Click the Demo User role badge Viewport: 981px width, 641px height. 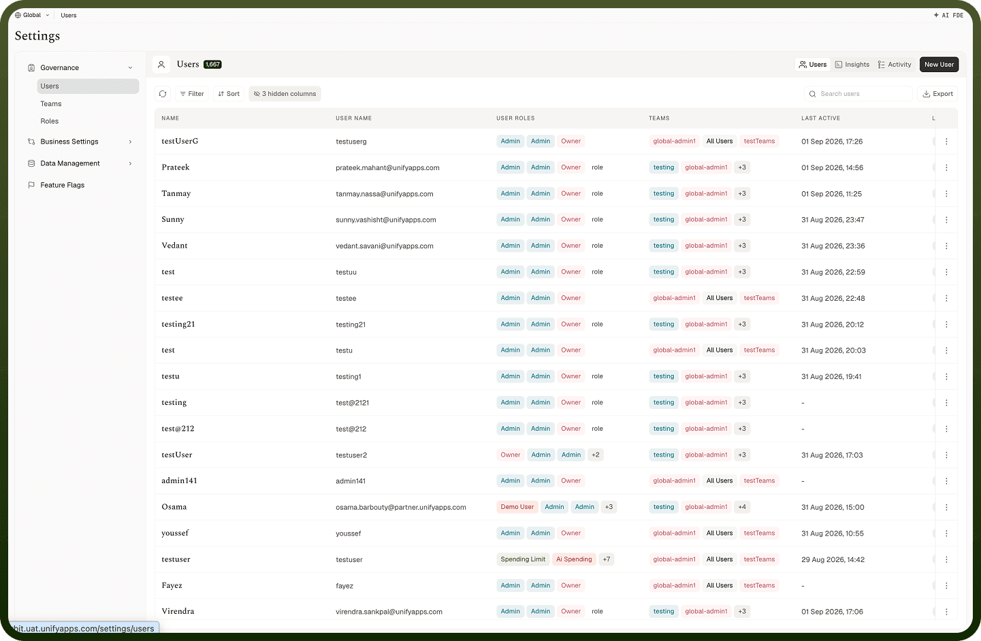[517, 507]
